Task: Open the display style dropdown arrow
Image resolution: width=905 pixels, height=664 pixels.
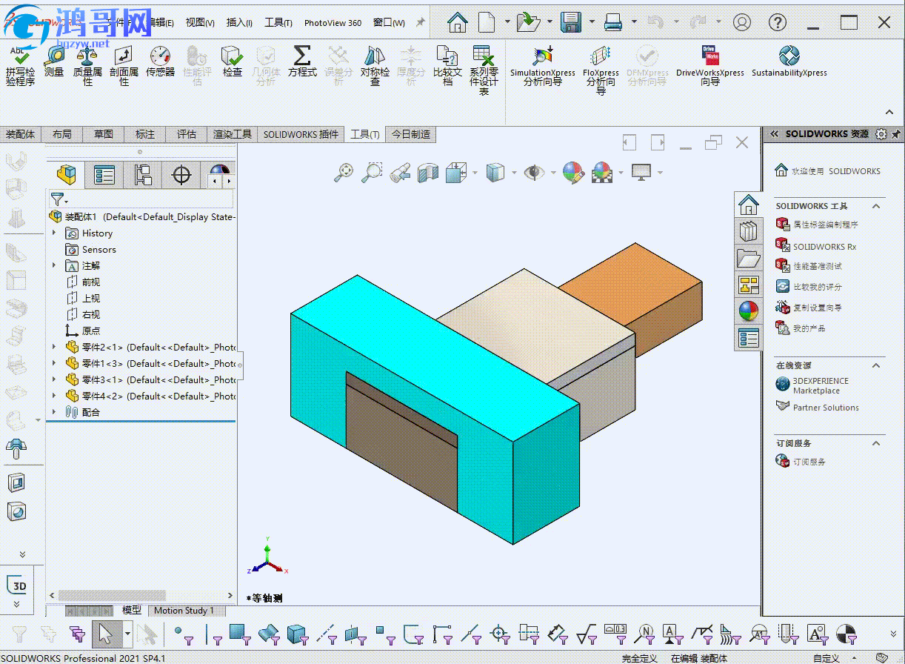Action: pyautogui.click(x=514, y=173)
